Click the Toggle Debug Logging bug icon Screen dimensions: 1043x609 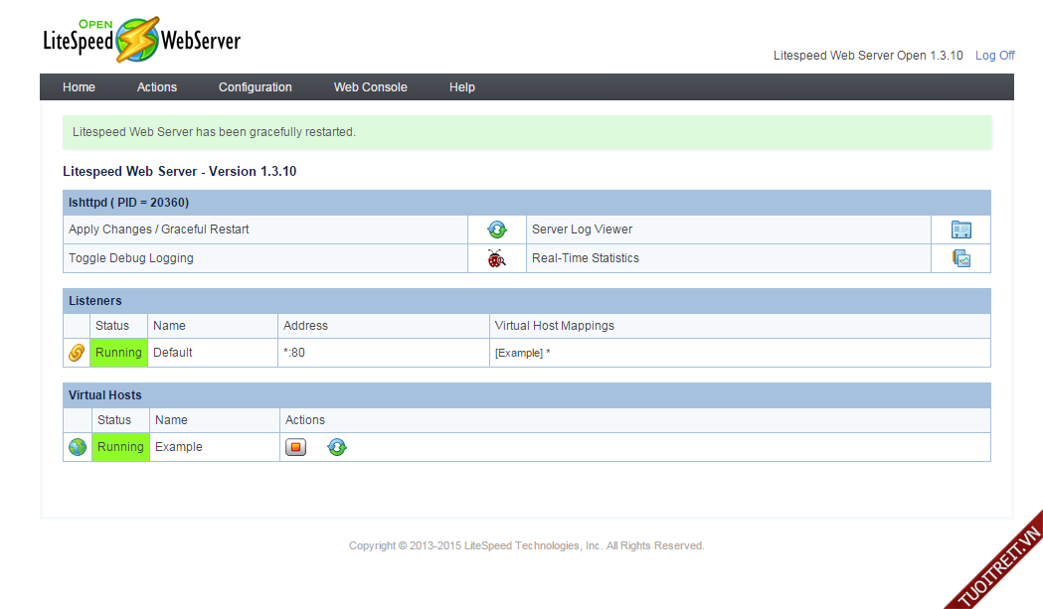pyautogui.click(x=497, y=258)
